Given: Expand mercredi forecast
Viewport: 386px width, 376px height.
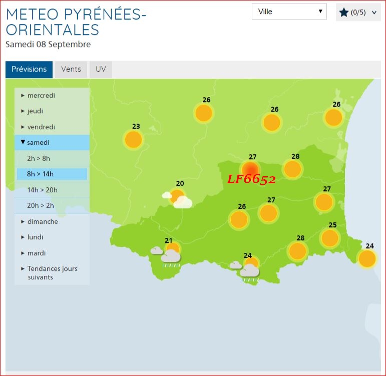Looking at the screenshot, I should (x=52, y=95).
